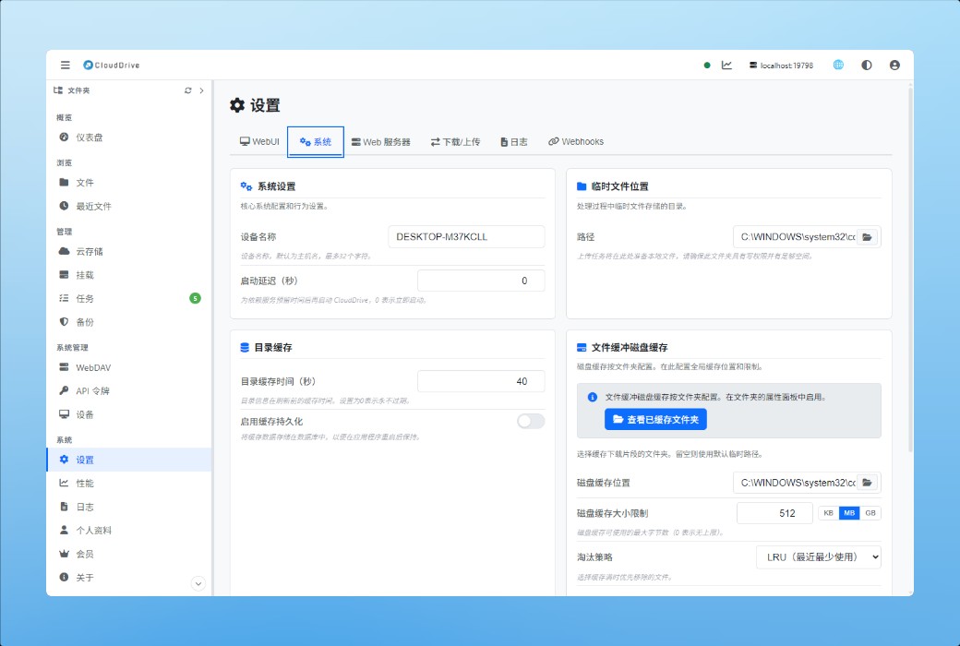Open 关于 about page
This screenshot has height=646, width=960.
[129, 578]
